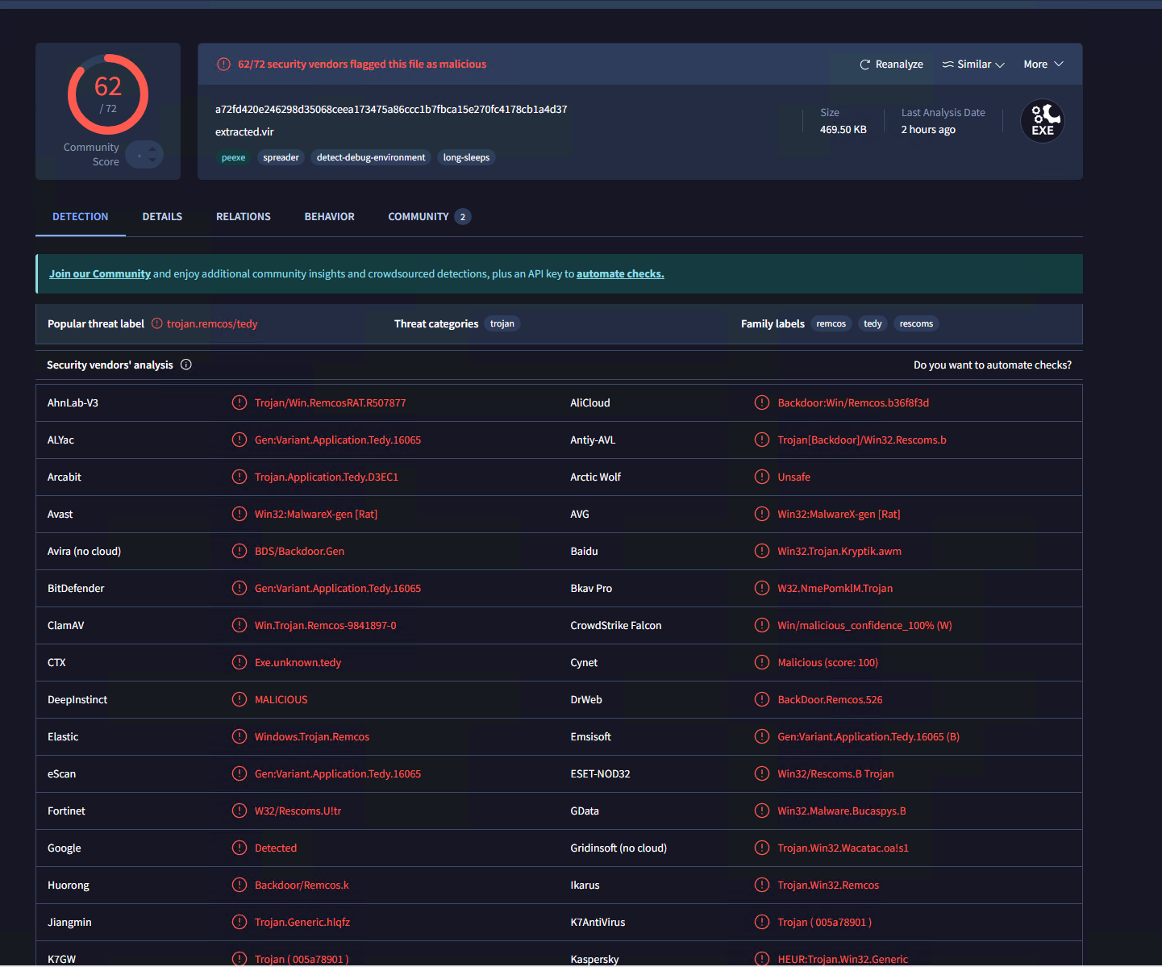Click the warning icon in Arcabit row
This screenshot has width=1162, height=967.
[239, 477]
